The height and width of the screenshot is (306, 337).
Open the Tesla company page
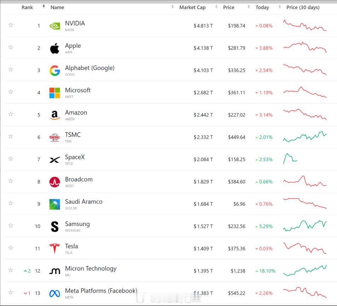(x=71, y=246)
